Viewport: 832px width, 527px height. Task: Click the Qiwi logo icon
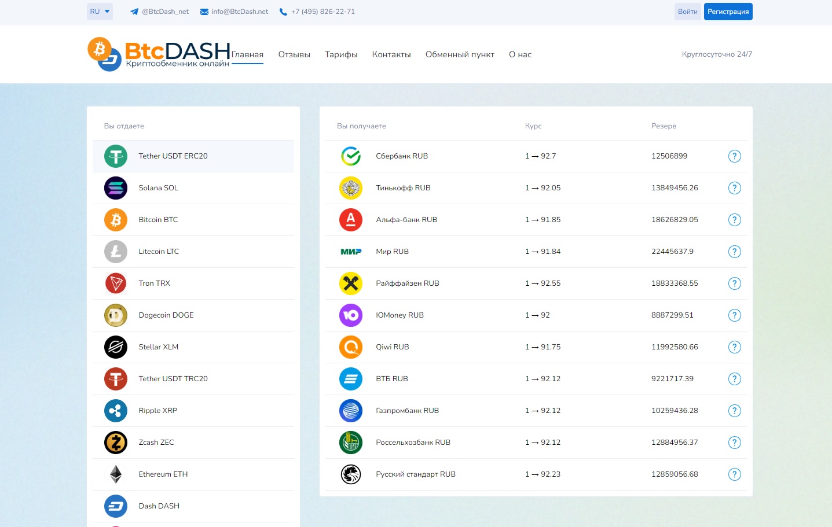pyautogui.click(x=351, y=347)
